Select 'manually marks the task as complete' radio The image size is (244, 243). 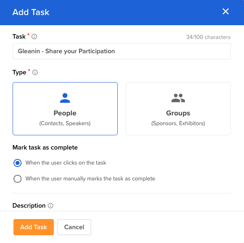point(18,179)
